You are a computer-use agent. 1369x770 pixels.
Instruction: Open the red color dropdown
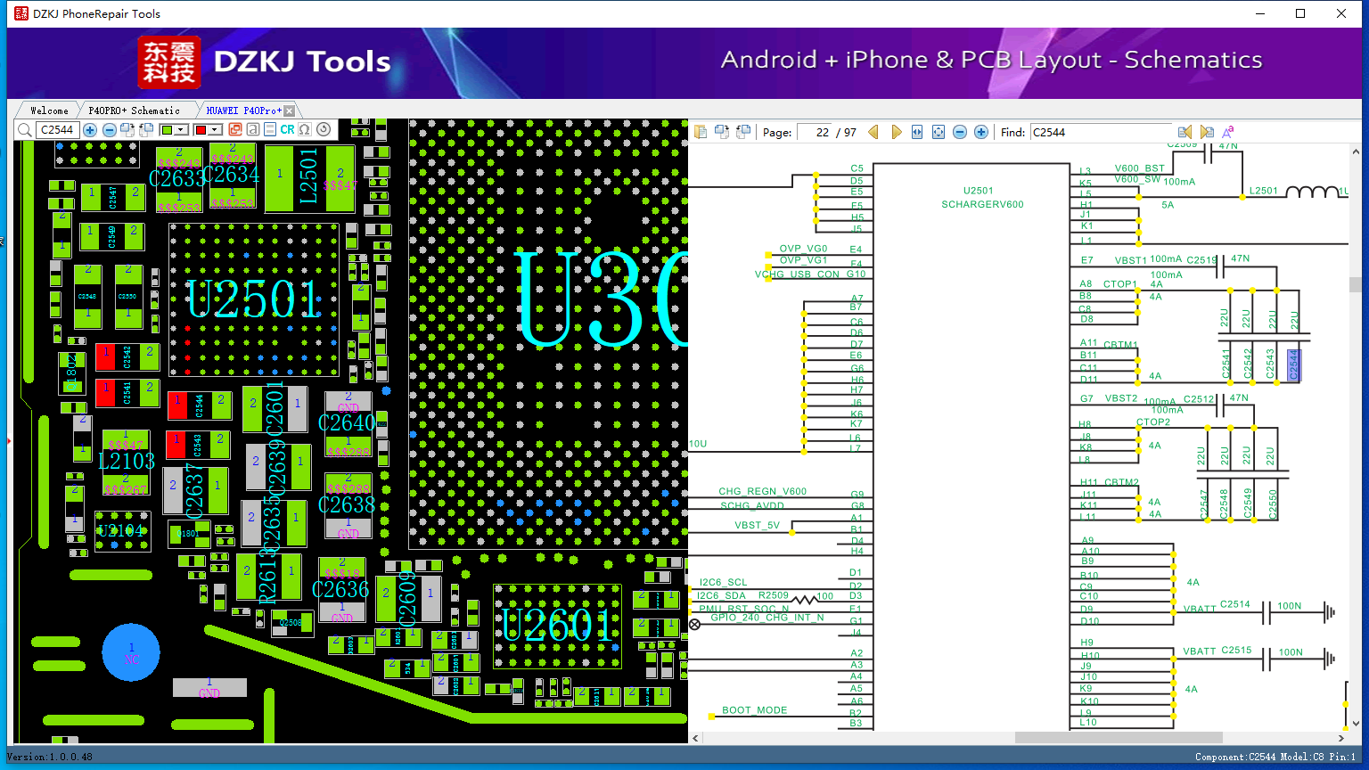215,130
